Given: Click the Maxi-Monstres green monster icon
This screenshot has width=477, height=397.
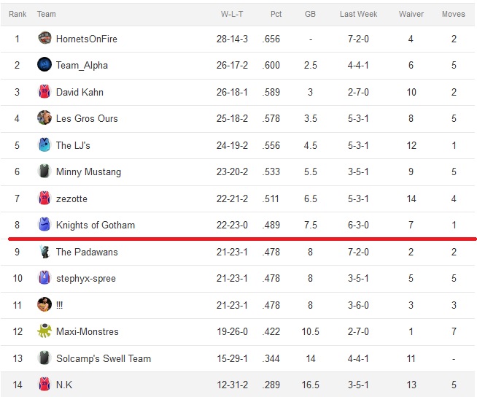Looking at the screenshot, I should [x=44, y=331].
